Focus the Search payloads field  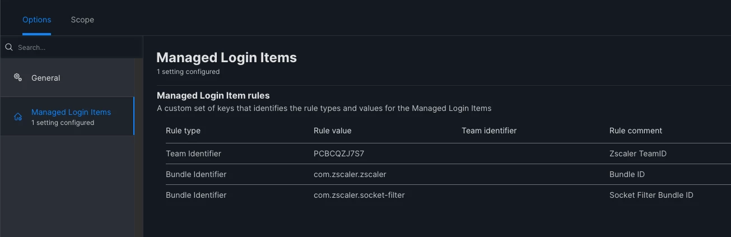(71, 48)
